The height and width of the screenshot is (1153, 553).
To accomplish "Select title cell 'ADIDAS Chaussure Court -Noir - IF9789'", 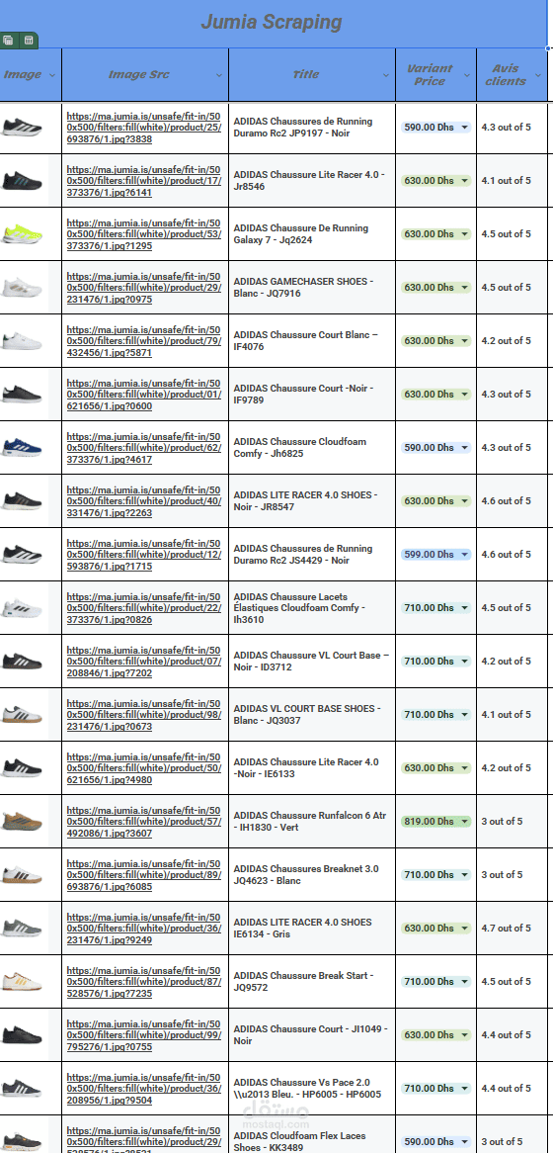I will click(x=312, y=395).
